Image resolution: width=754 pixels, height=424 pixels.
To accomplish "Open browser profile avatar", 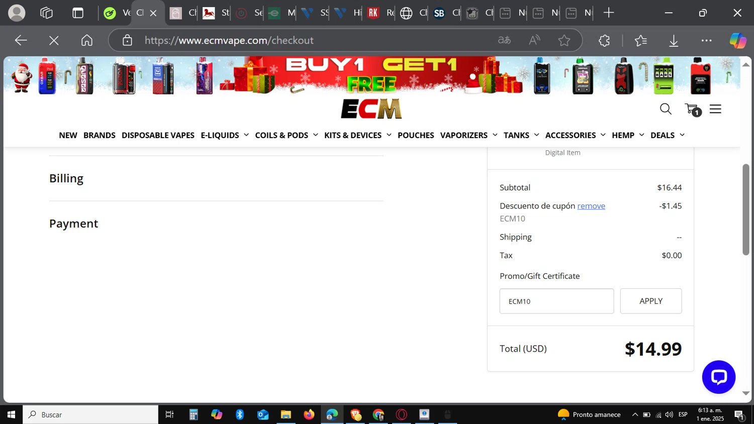I will [17, 13].
